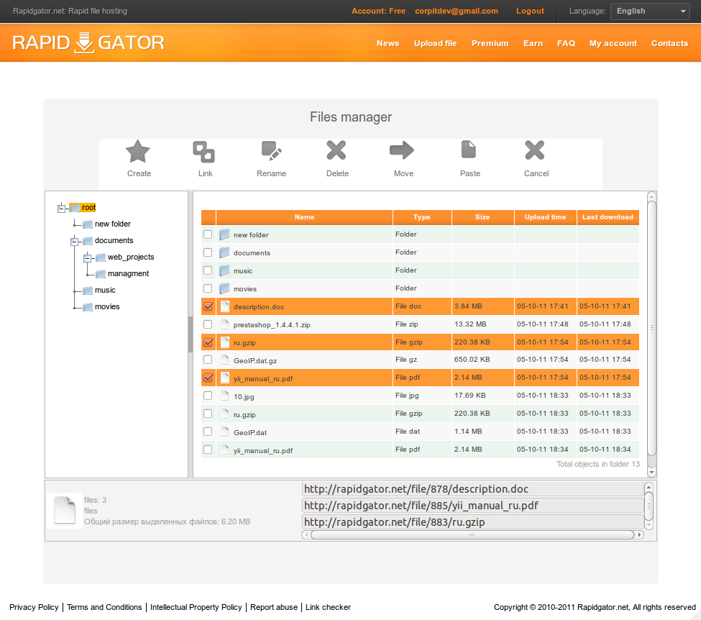The image size is (701, 620).
Task: Click the documents folder icon in tree
Action: 88,241
